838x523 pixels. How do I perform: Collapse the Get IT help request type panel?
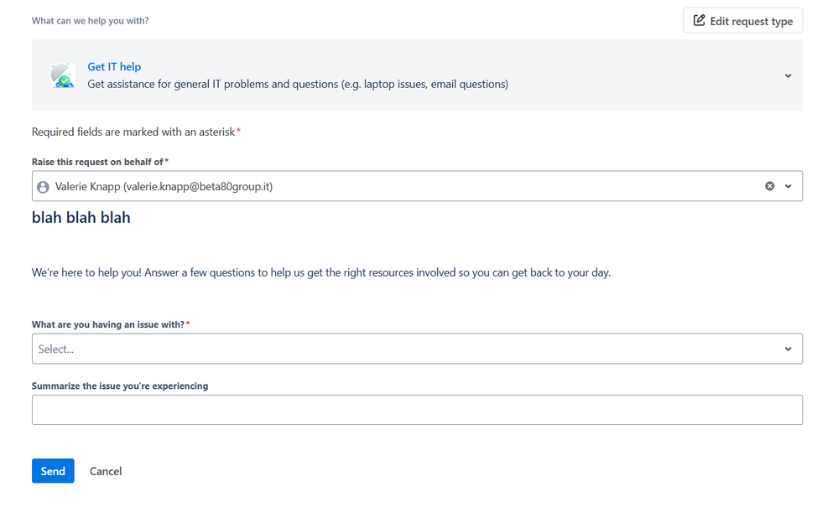tap(788, 75)
